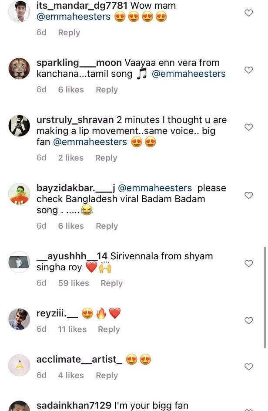The image size is (268, 411).
Task: Open sadainkhan7129's profile name
Action: pos(74,405)
